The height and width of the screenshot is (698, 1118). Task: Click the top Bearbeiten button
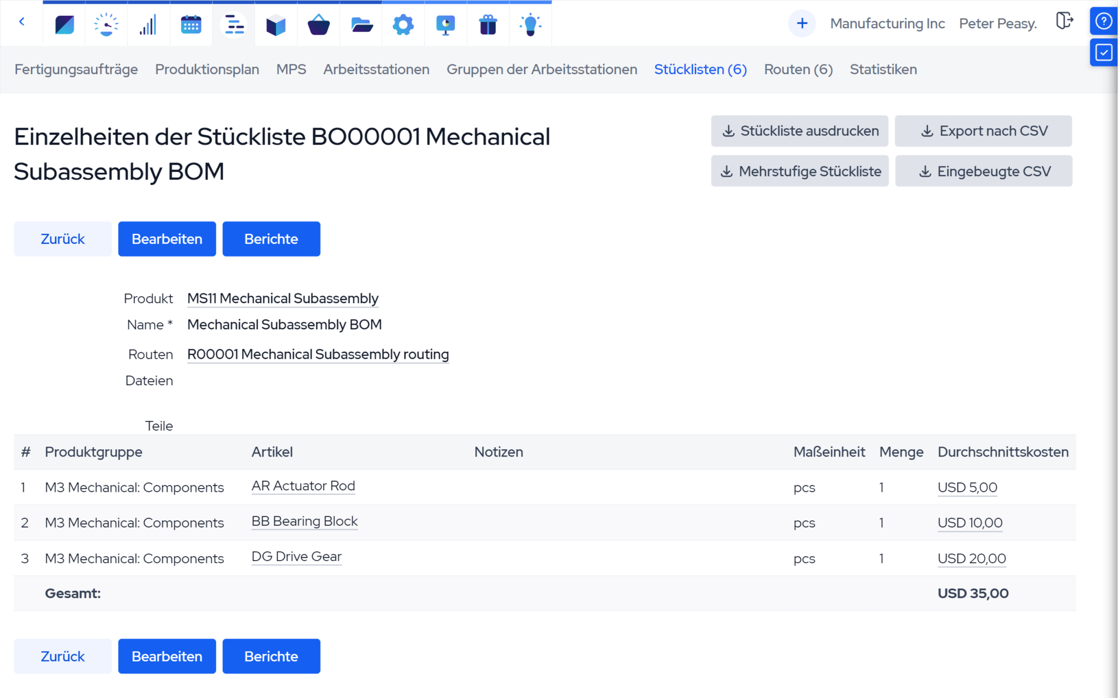(166, 239)
